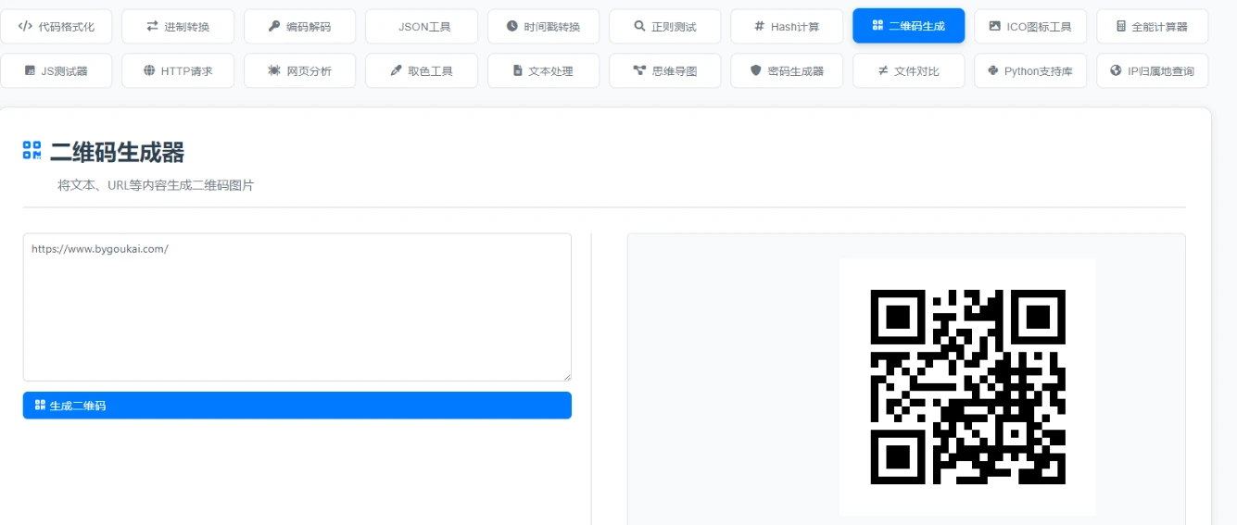
Task: Click the description text 将文本、URL等内容生成二维码图片
Action: tap(156, 185)
